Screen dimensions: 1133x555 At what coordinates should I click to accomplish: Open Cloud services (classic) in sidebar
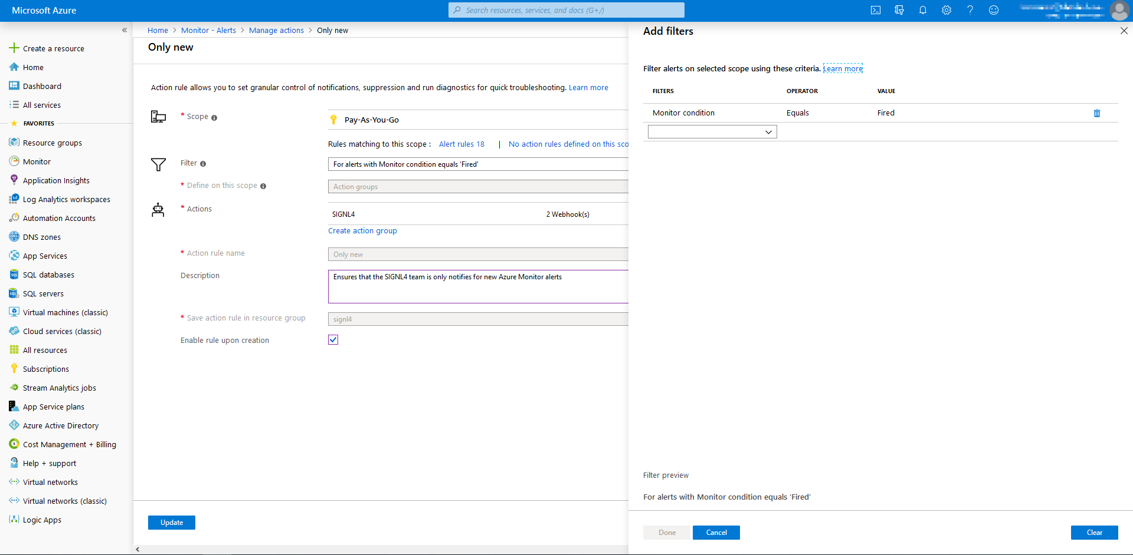click(x=62, y=331)
